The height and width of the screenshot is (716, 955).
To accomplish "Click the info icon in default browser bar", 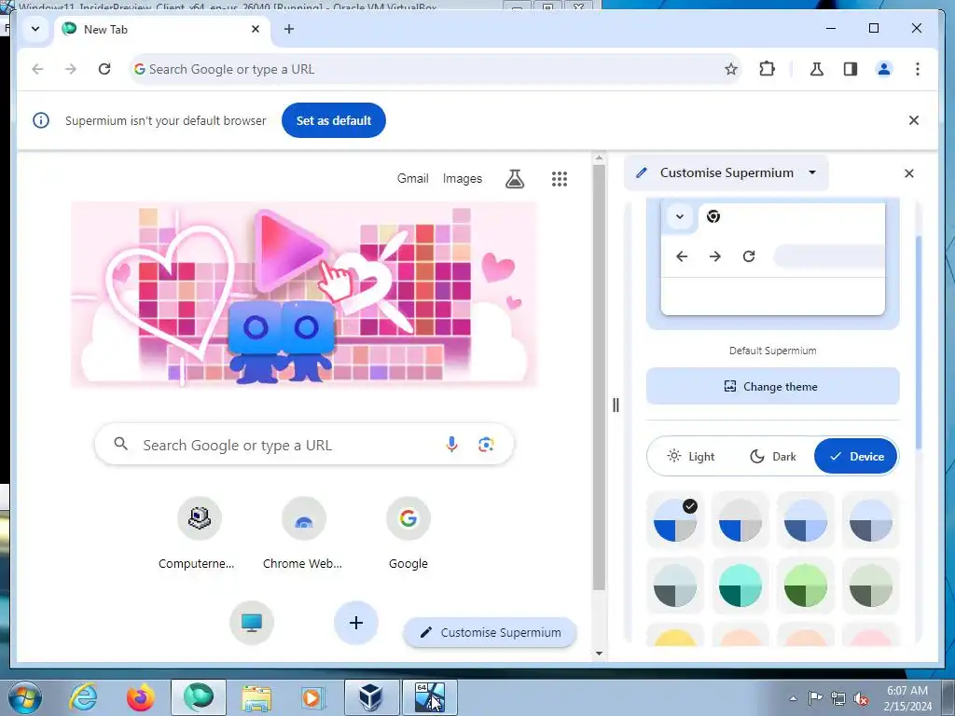I will click(x=41, y=120).
